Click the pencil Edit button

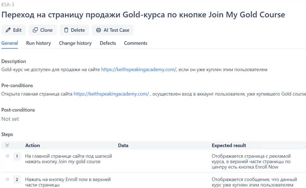pos(13,30)
